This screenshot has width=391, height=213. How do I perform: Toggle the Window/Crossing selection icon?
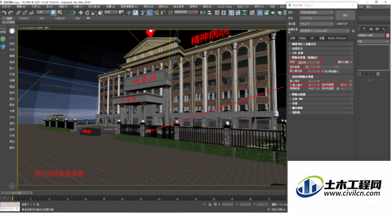pyautogui.click(x=73, y=13)
